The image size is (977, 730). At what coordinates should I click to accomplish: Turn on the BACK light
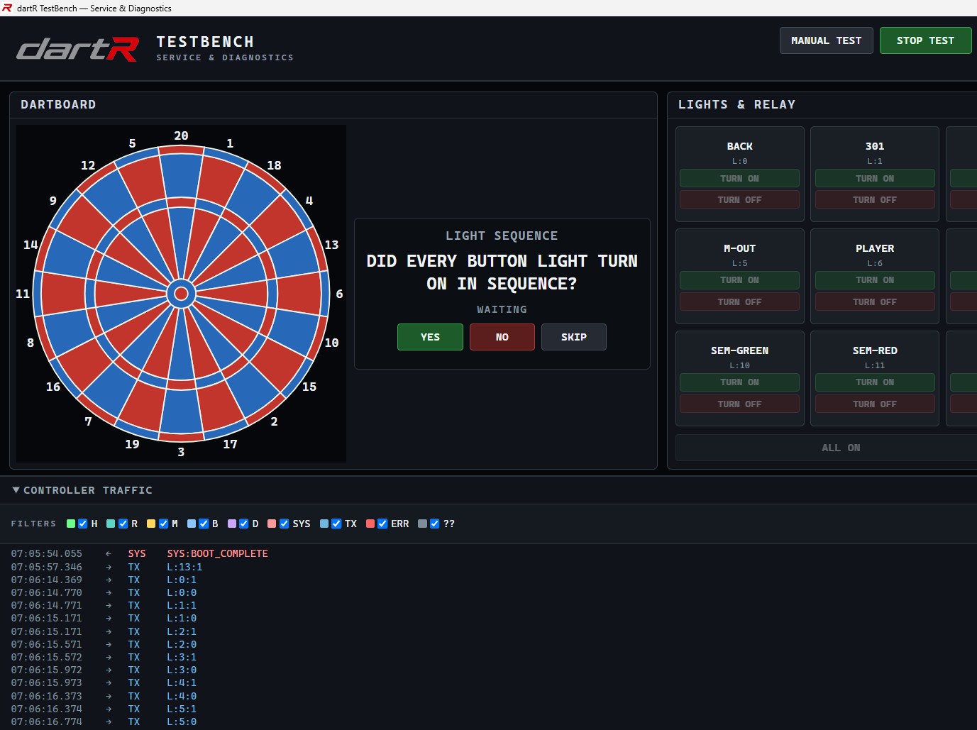pos(739,178)
